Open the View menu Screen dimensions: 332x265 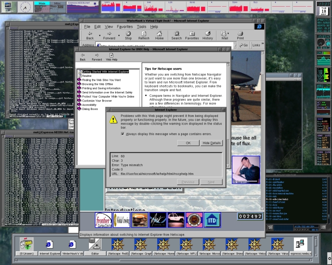point(108,26)
